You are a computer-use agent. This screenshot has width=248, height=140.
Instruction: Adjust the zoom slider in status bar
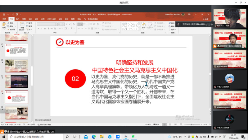(x=192, y=124)
